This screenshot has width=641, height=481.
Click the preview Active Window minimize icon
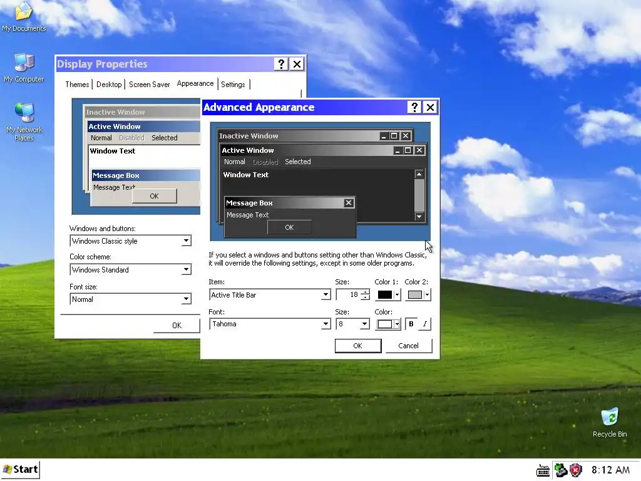pyautogui.click(x=397, y=150)
